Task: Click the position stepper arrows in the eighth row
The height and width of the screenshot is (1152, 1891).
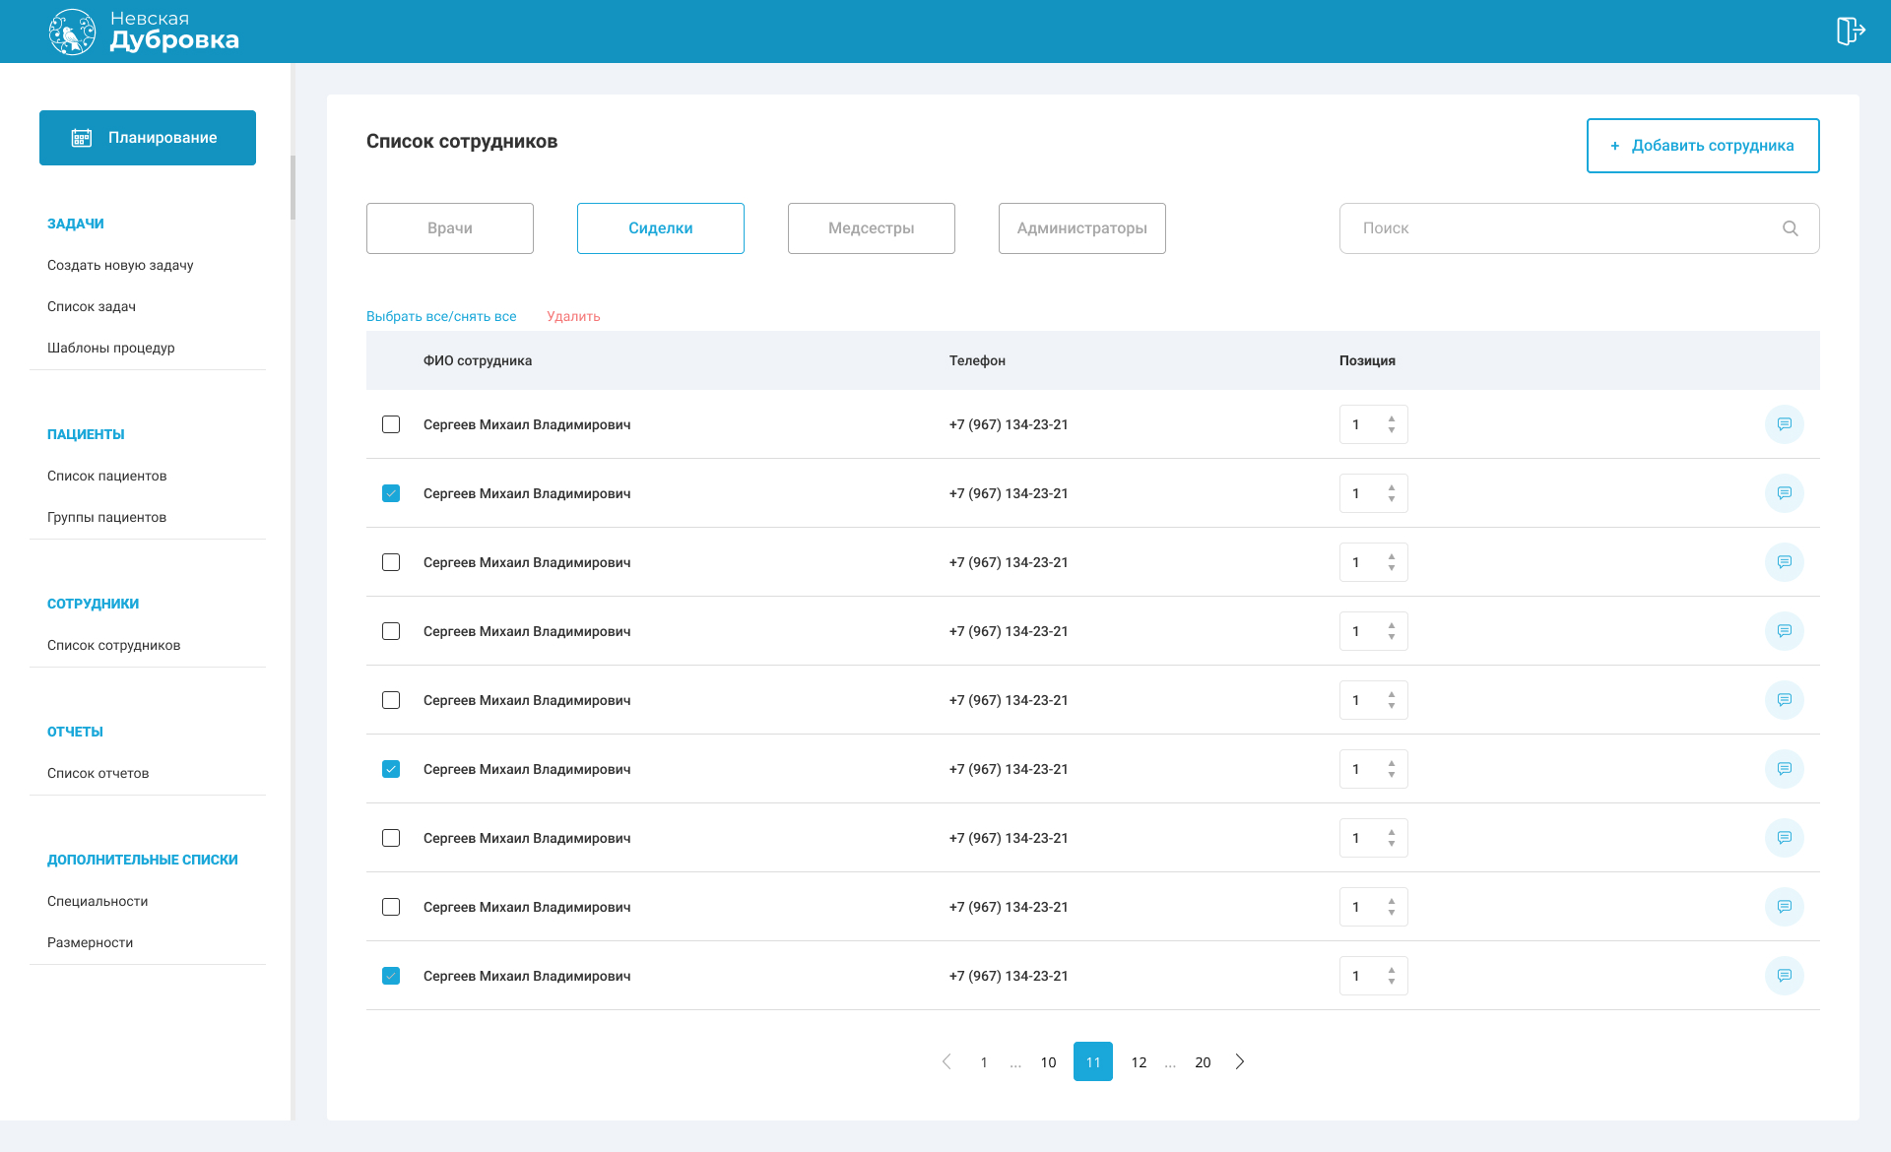Action: (x=1392, y=907)
